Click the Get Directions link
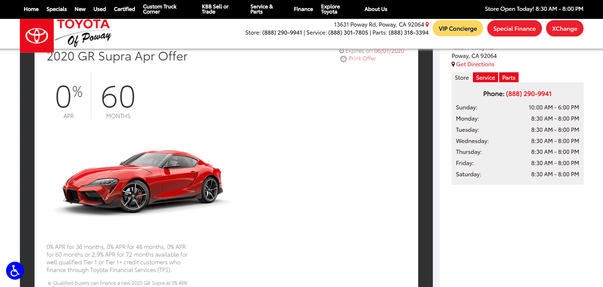603x287 pixels. (475, 64)
